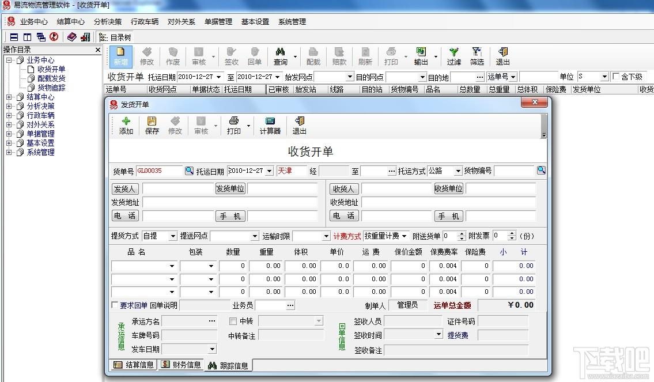This screenshot has width=654, height=382.
Task: Open the 提货方式 dropdown
Action: (173, 236)
